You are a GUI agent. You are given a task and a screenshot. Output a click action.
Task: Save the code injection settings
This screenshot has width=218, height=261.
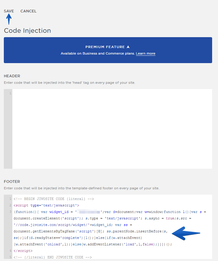9,11
